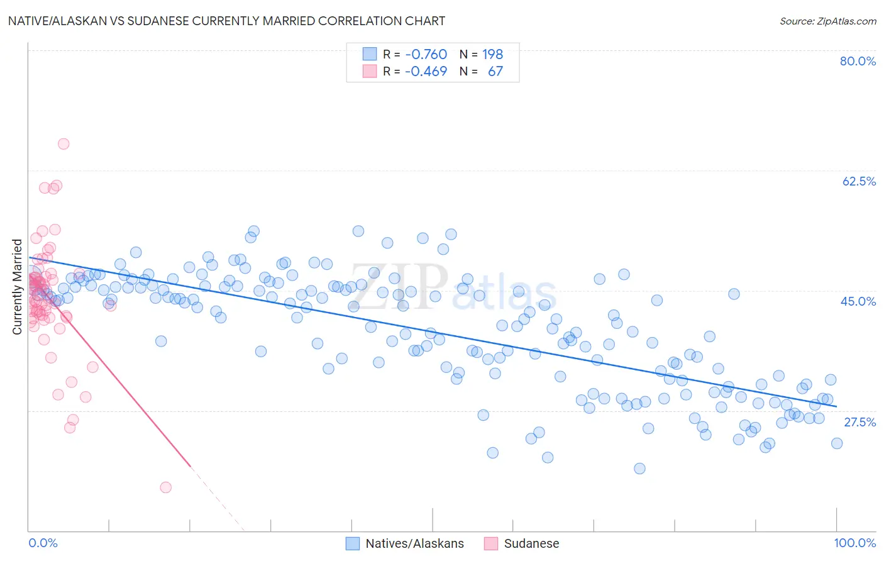The image size is (884, 561).
Task: Click the 45.0% y-axis label
Action: pyautogui.click(x=858, y=301)
